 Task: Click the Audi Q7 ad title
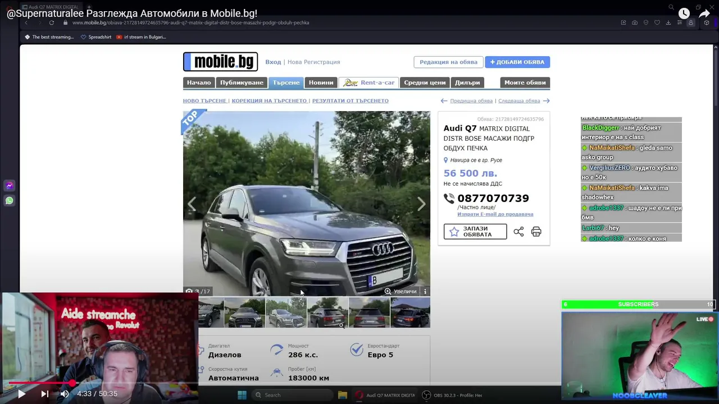click(x=489, y=138)
